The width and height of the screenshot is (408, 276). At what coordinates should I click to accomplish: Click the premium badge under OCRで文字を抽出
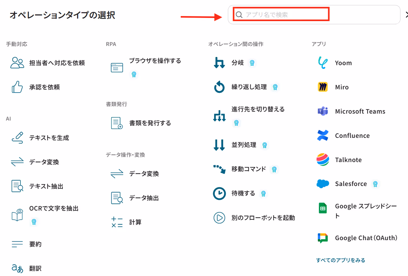click(34, 222)
